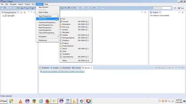Click the Search flashlight toolbar icon
Screen dimensions: 186x104
72,8
